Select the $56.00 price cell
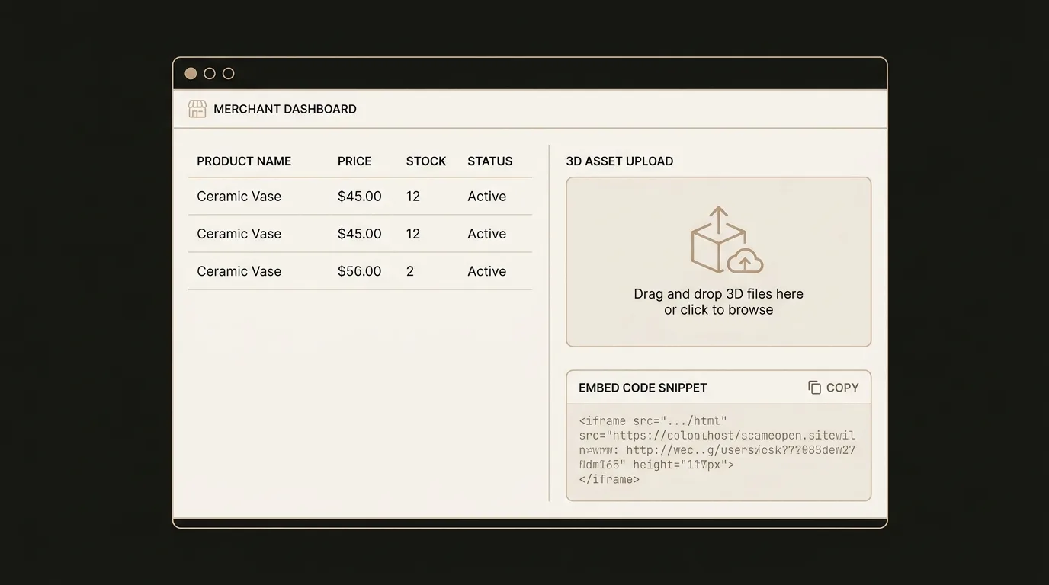This screenshot has width=1049, height=585. [360, 271]
